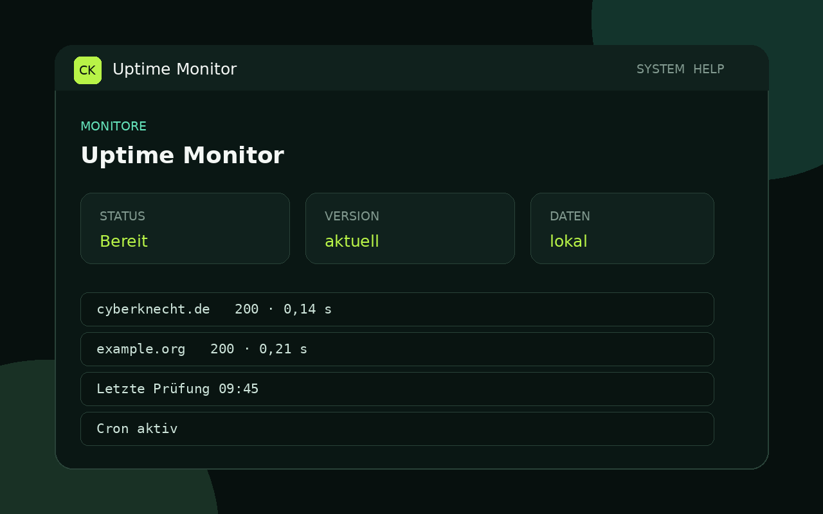Screen dimensions: 823x514
Task: Click the MONITORE section label
Action: (113, 127)
